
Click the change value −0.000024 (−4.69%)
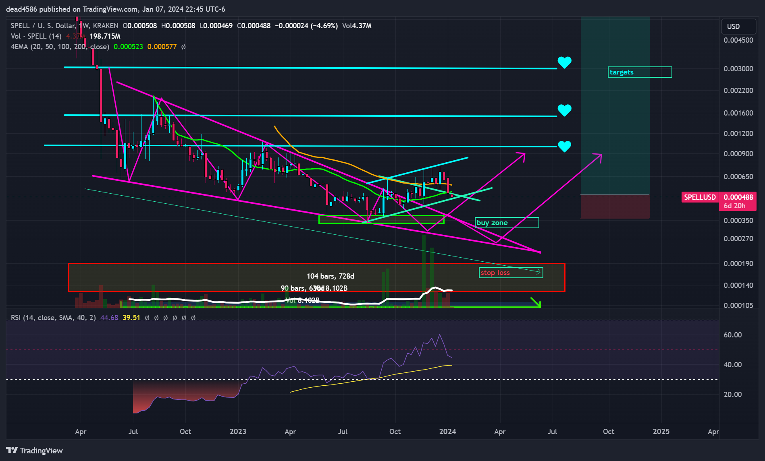[306, 26]
